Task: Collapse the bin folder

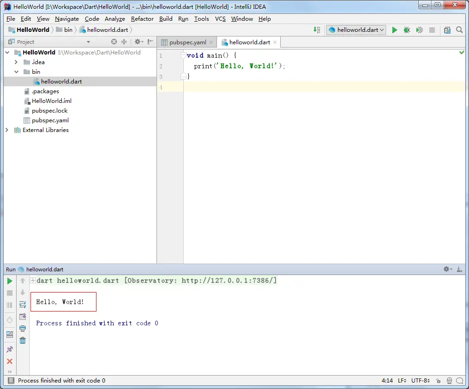Action: (17, 72)
